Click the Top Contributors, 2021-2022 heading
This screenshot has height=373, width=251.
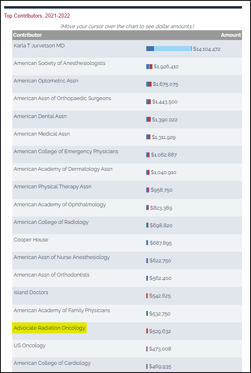pos(37,16)
